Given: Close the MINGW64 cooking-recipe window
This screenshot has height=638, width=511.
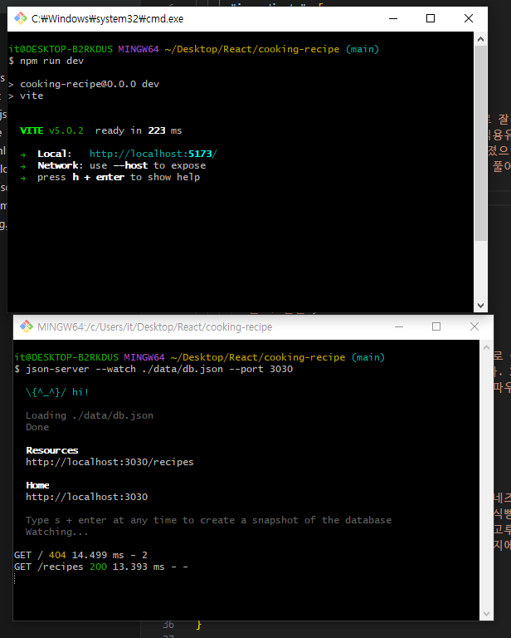Looking at the screenshot, I should 474,326.
